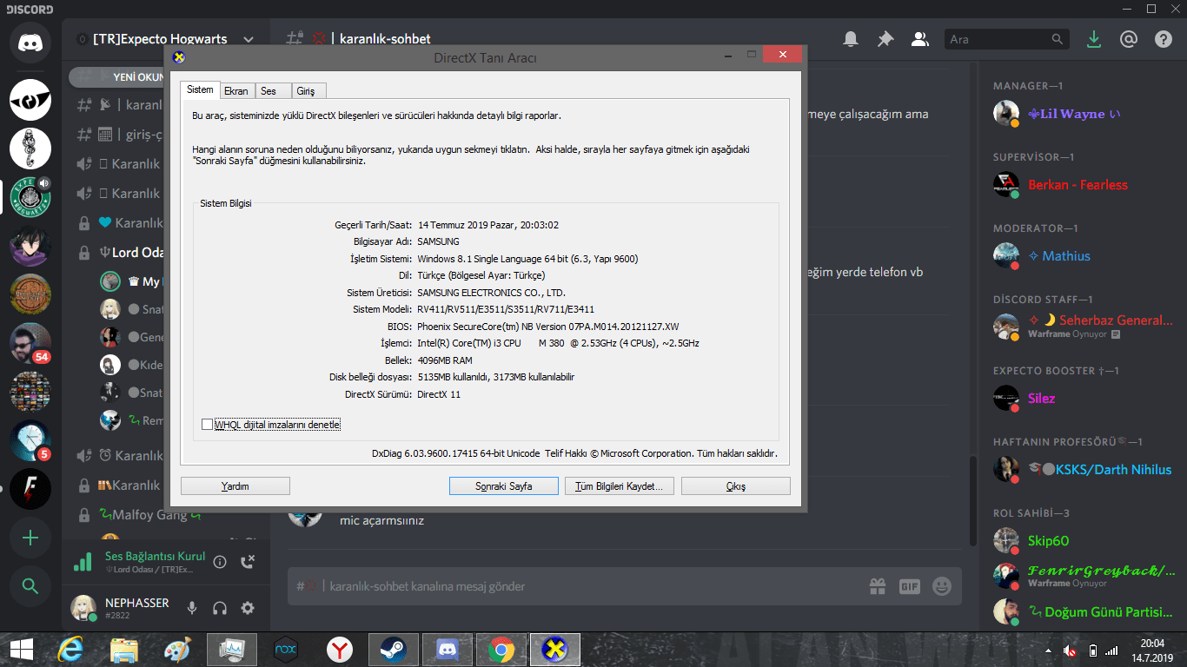The width and height of the screenshot is (1187, 667).
Task: Click Tüm Bilgileri Kaydet button
Action: coord(619,486)
